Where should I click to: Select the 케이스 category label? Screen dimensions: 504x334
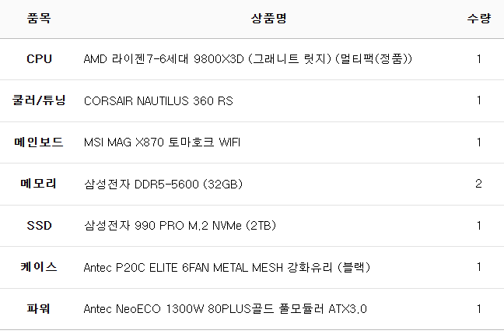pos(39,267)
